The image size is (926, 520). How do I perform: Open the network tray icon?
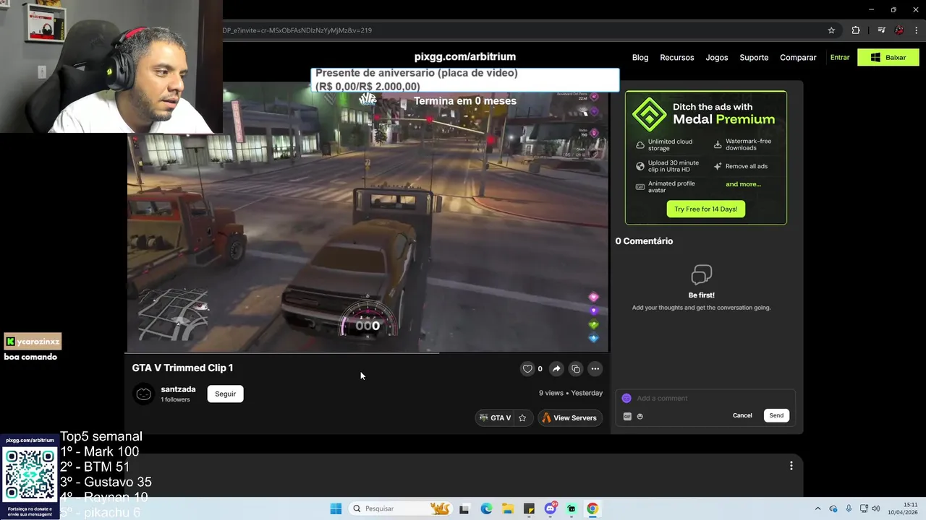coord(864,508)
